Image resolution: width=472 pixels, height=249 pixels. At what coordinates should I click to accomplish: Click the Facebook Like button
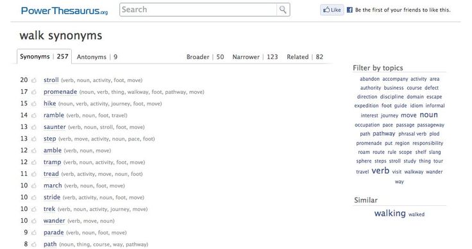[332, 10]
